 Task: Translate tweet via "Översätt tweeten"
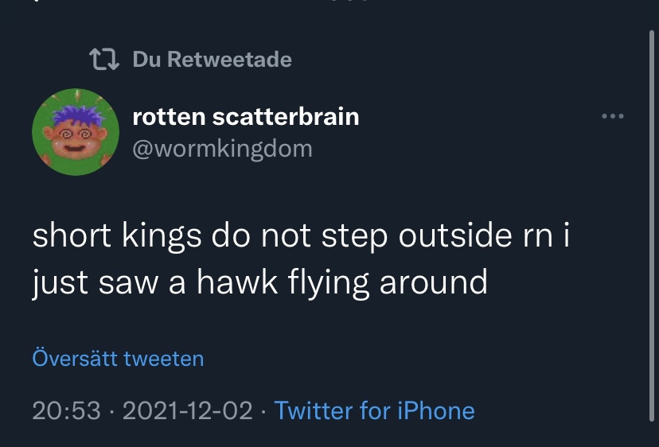pos(118,359)
